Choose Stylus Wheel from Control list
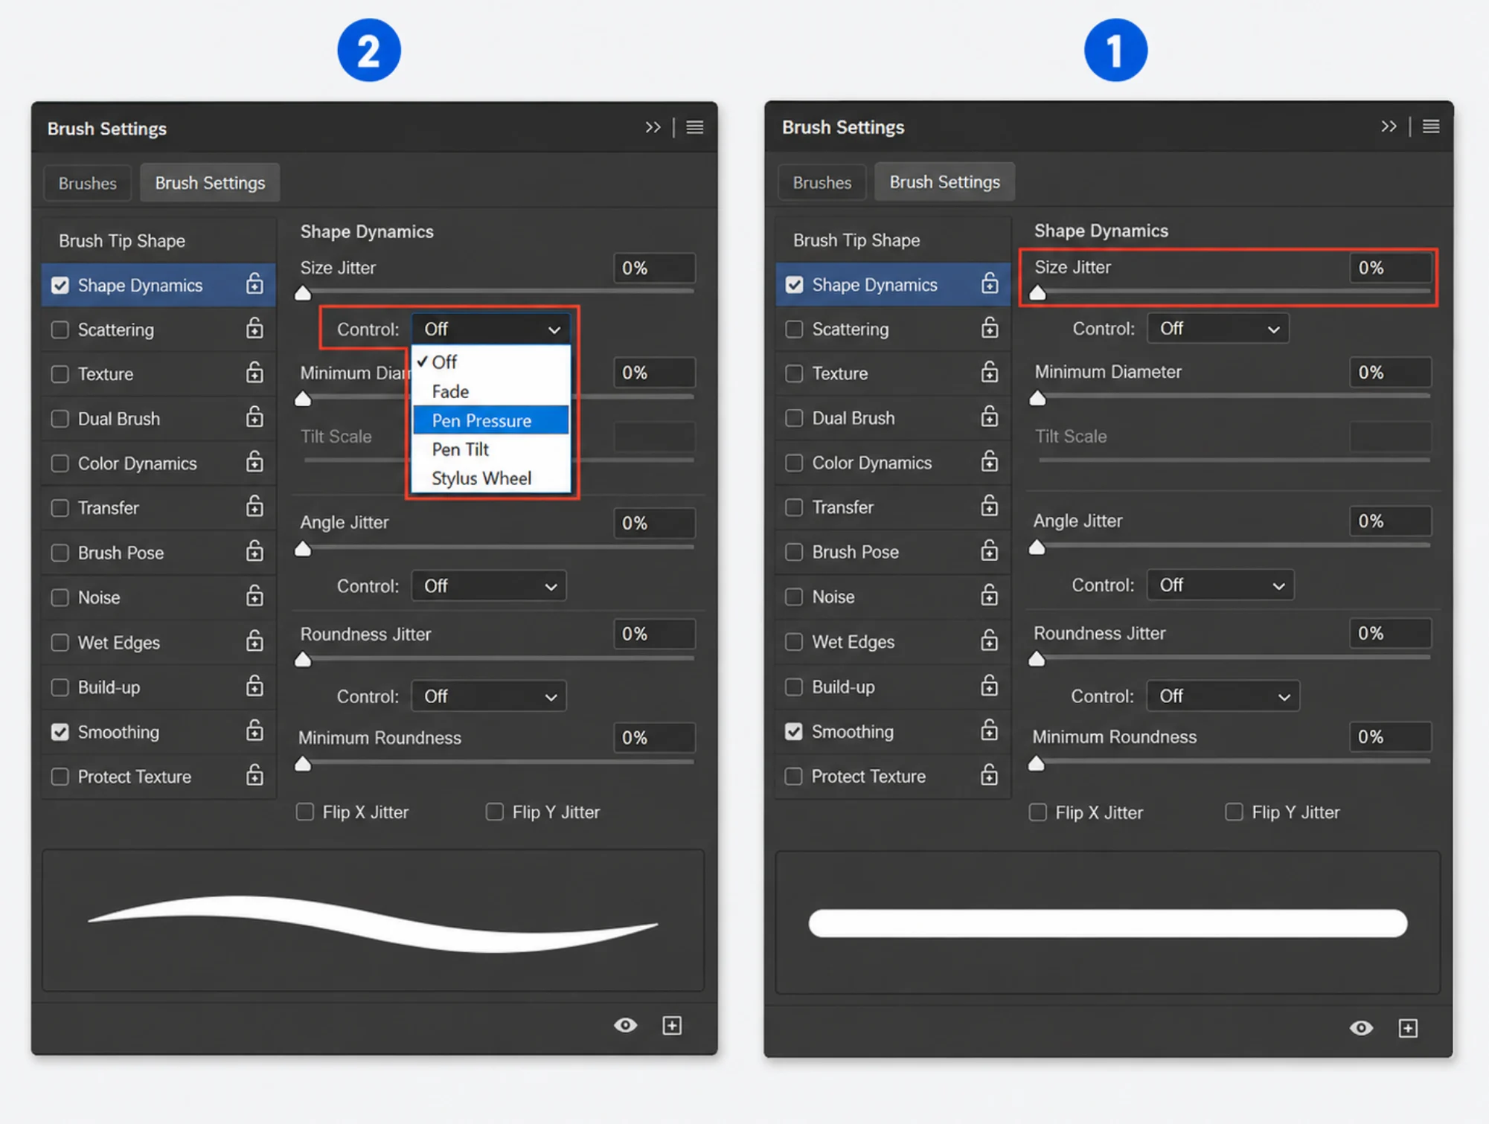The width and height of the screenshot is (1489, 1124). (x=491, y=478)
